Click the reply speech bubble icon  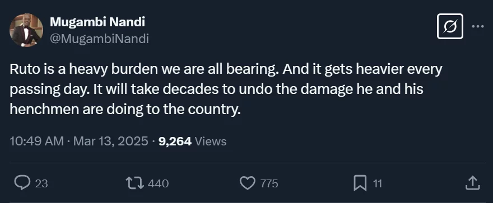(x=22, y=183)
